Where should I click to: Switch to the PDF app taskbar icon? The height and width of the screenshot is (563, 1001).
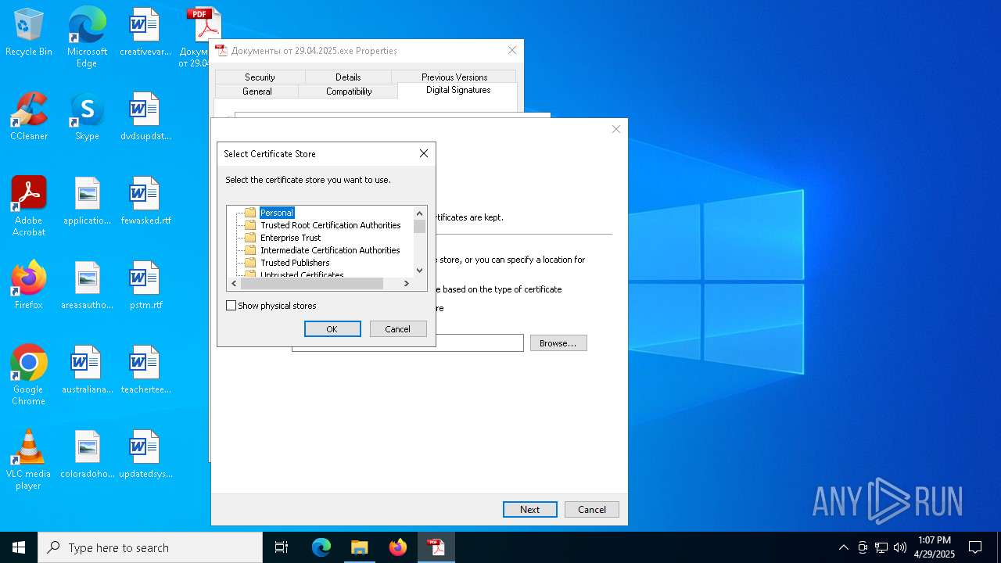pyautogui.click(x=436, y=547)
